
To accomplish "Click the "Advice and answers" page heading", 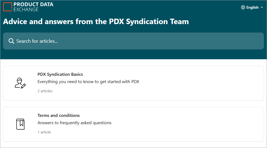I will pyautogui.click(x=96, y=22).
